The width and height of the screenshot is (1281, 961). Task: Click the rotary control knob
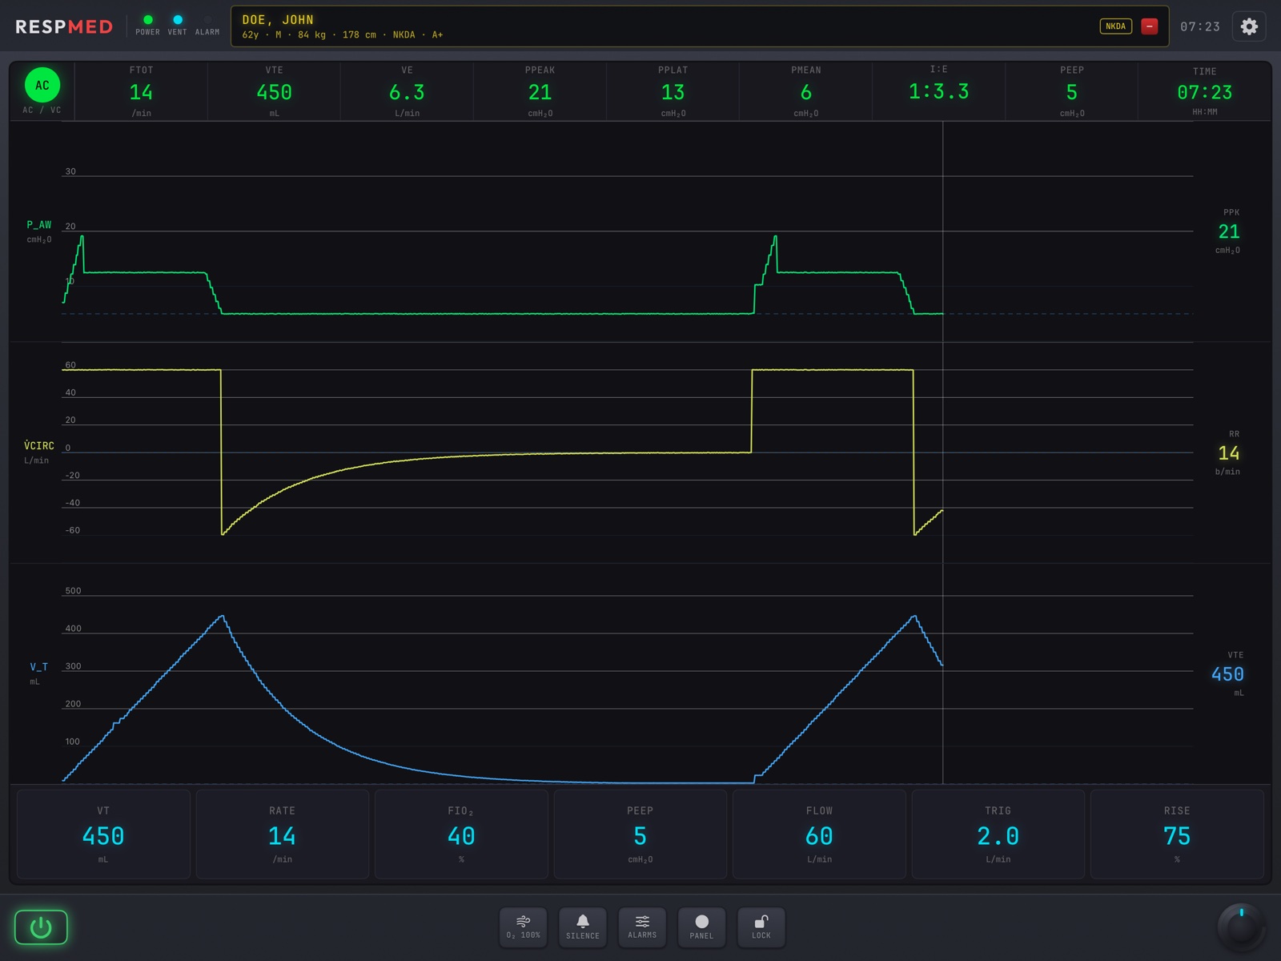(1241, 927)
